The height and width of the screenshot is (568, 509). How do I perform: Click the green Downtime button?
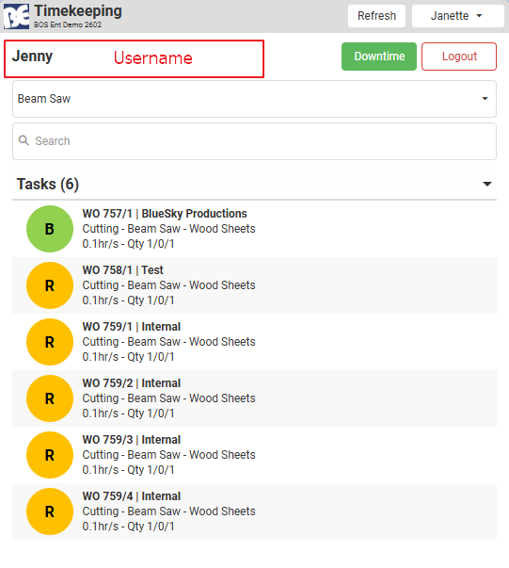(379, 57)
